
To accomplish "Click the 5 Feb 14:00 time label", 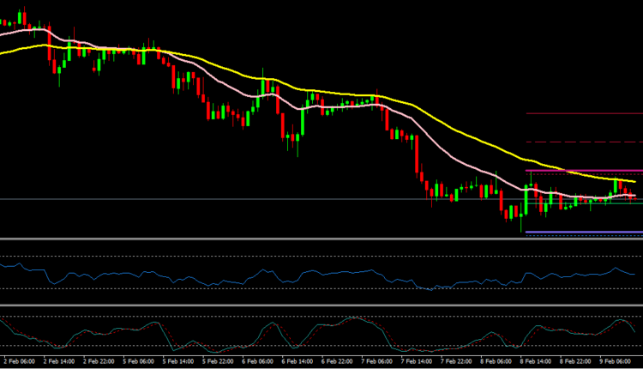I will pos(177,362).
